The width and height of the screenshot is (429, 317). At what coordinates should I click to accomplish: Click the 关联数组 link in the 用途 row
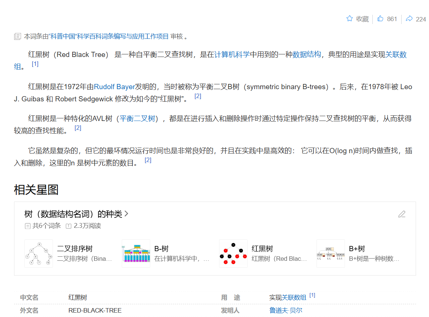point(294,298)
